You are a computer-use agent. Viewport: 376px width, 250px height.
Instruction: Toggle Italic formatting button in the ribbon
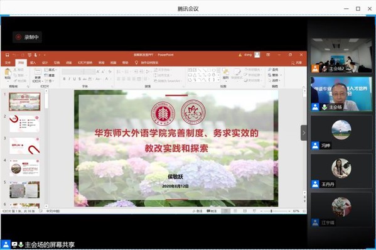(69, 79)
